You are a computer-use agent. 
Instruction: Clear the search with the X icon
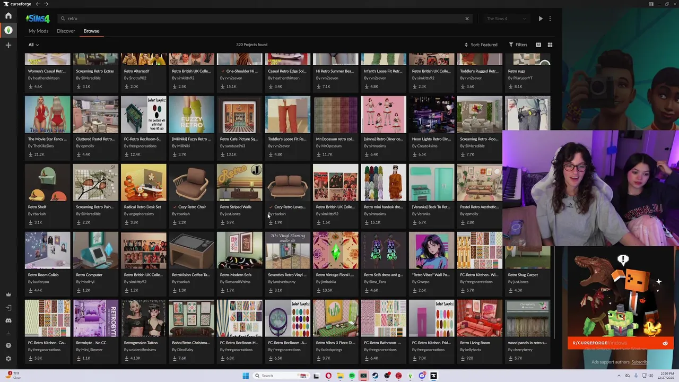(467, 19)
